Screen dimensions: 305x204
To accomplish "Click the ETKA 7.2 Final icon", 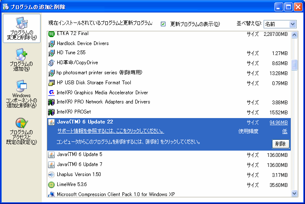I will coord(51,34).
